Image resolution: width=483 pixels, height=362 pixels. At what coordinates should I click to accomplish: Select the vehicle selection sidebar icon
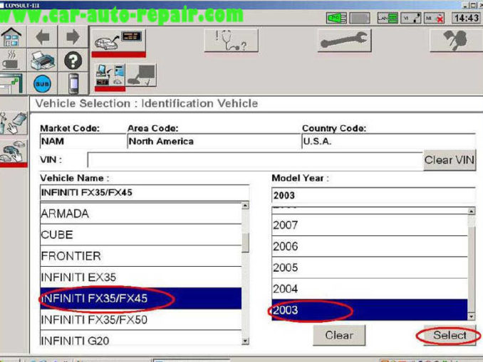14,151
